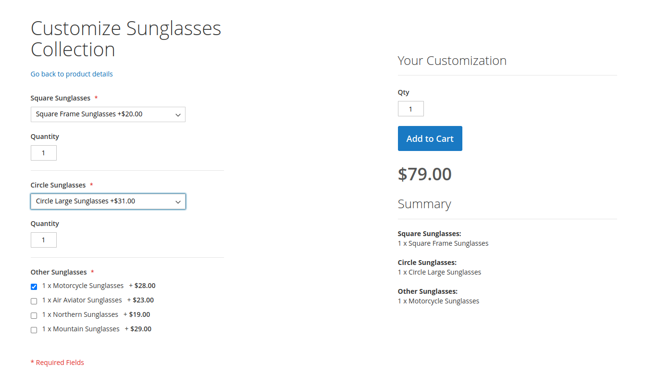Click Square Frame Sunglasses line in Summary
The height and width of the screenshot is (389, 657).
coord(443,243)
